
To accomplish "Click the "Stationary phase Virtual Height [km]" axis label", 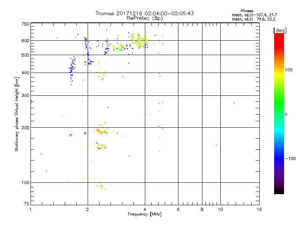I will (16, 114).
